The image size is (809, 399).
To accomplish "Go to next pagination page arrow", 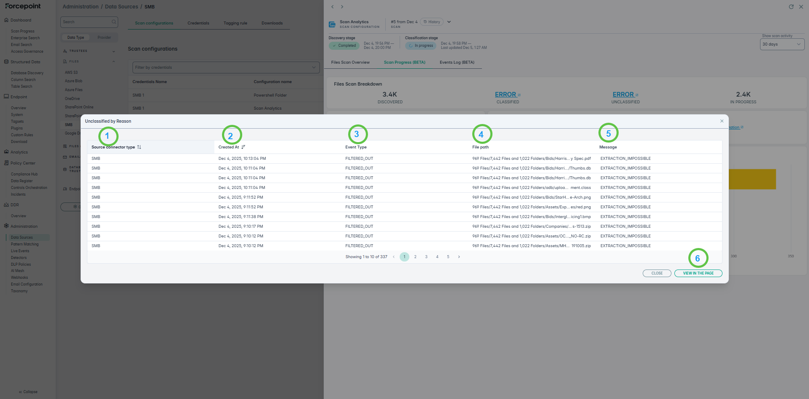I will tap(459, 257).
